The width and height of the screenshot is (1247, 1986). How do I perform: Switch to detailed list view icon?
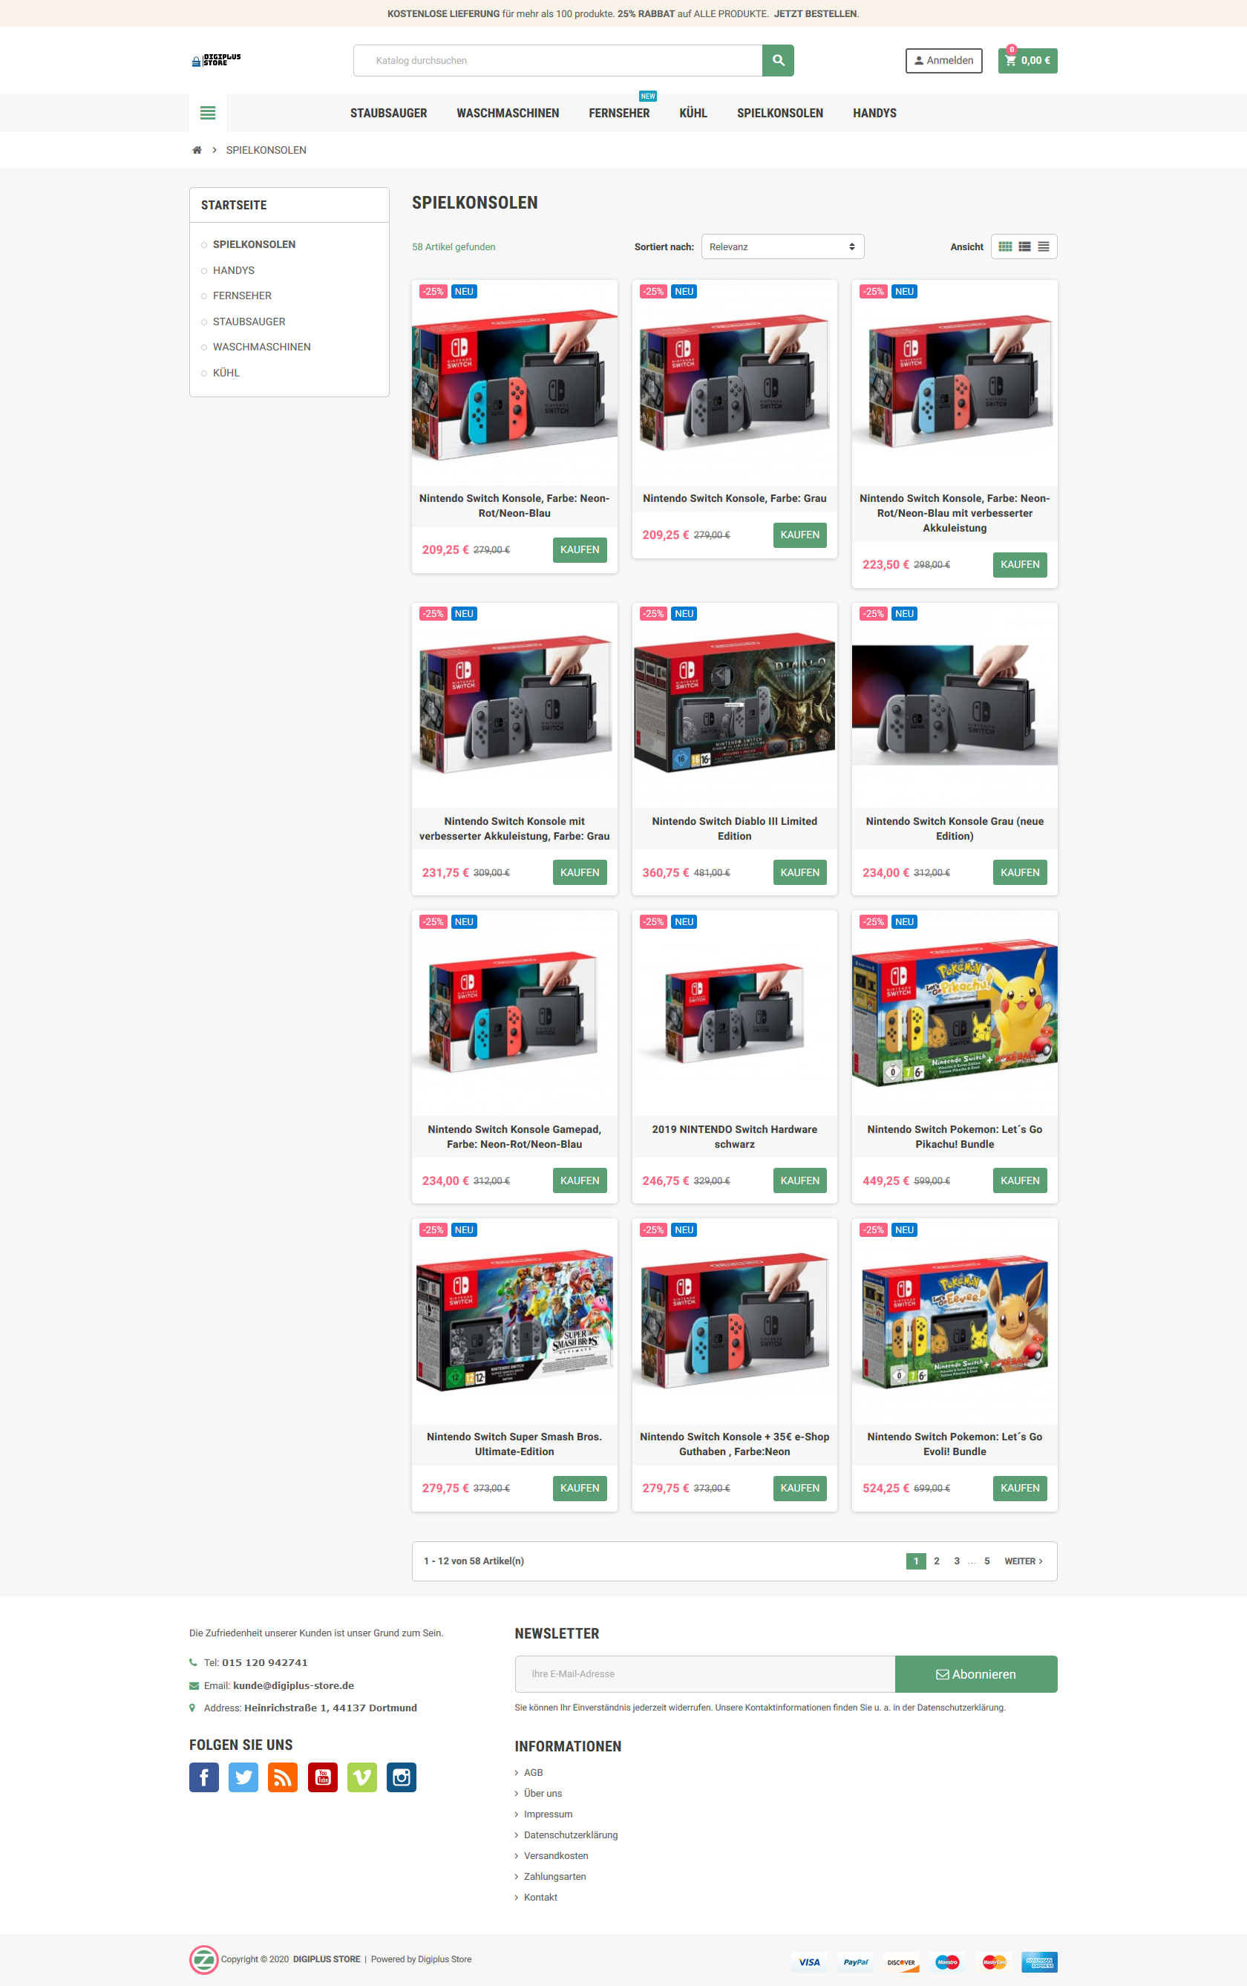point(1024,246)
